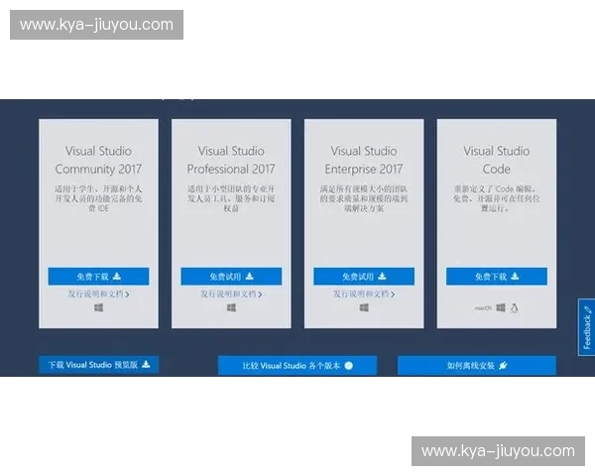
Task: Open release notes link under Enterprise 2017
Action: click(364, 294)
